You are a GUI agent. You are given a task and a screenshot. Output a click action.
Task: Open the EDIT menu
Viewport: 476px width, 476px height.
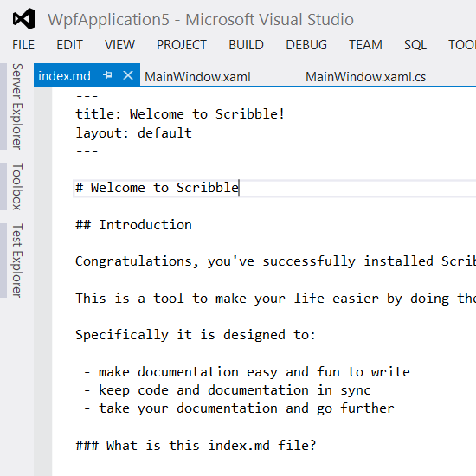point(69,45)
